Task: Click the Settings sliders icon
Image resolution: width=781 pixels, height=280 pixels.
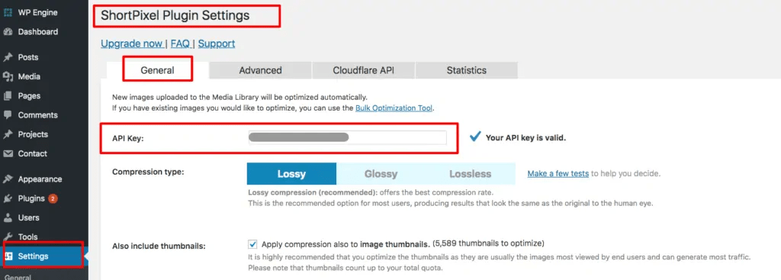Action: coord(8,256)
